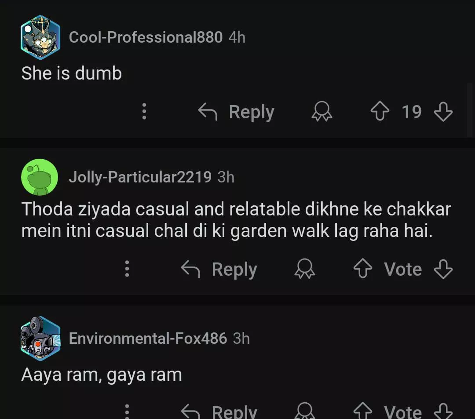This screenshot has height=419, width=475.
Task: Downvote the "She is dumb" comment
Action: pyautogui.click(x=443, y=112)
